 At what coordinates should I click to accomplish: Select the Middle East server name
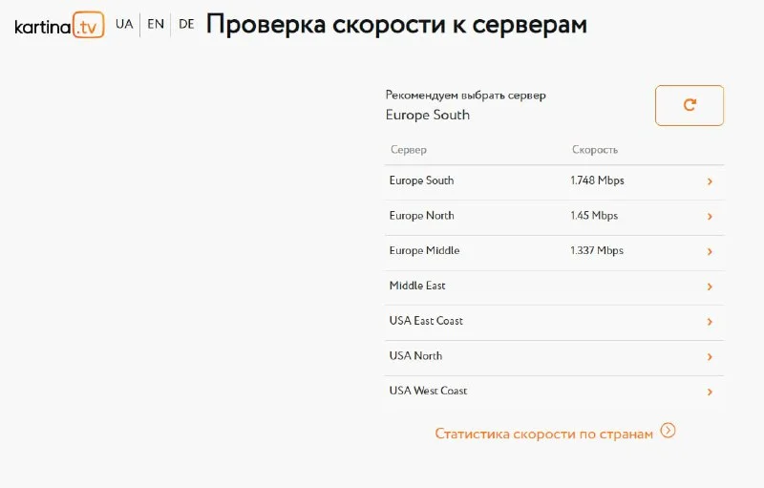[417, 286]
